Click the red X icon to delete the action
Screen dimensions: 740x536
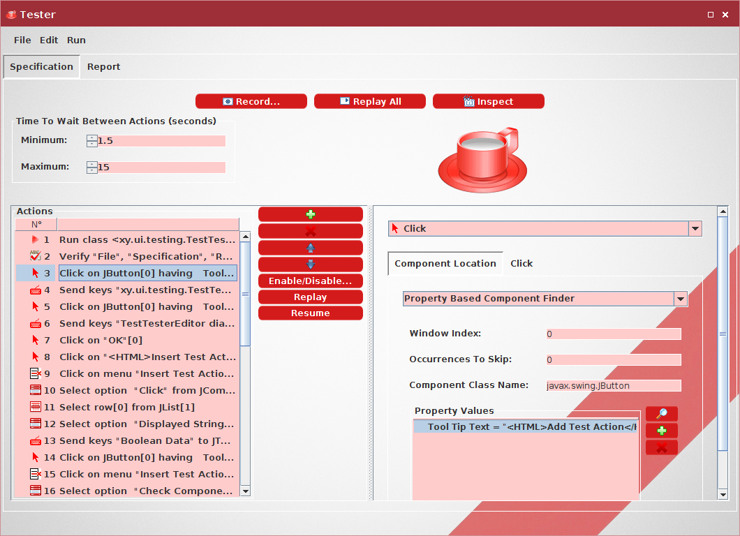pyautogui.click(x=310, y=230)
